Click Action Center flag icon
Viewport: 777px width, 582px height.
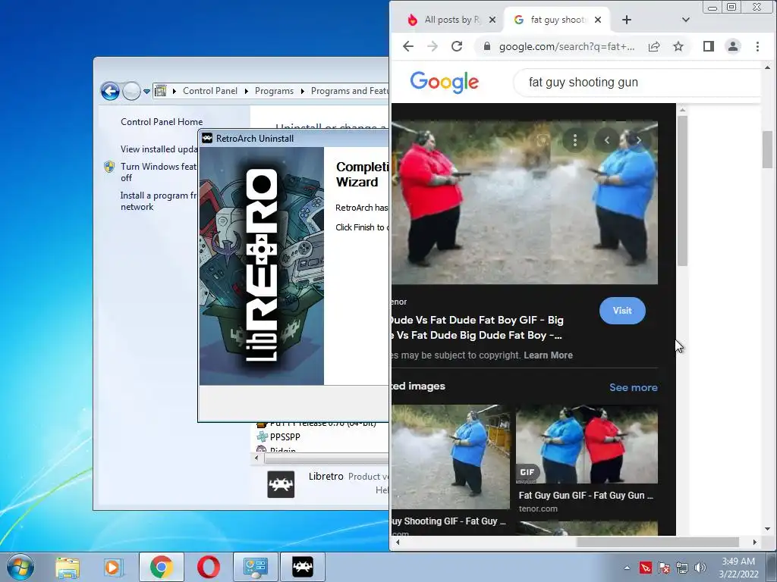coord(663,568)
